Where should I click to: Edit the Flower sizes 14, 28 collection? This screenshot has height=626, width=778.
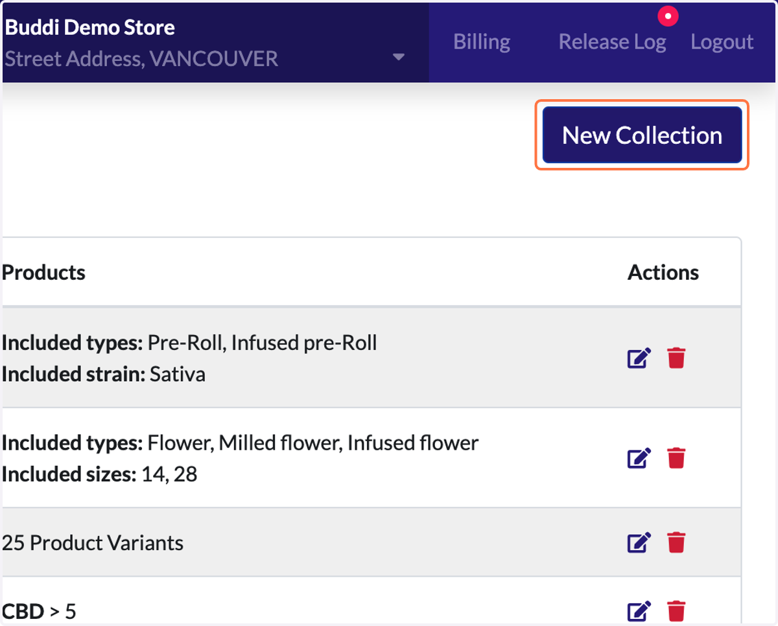639,458
